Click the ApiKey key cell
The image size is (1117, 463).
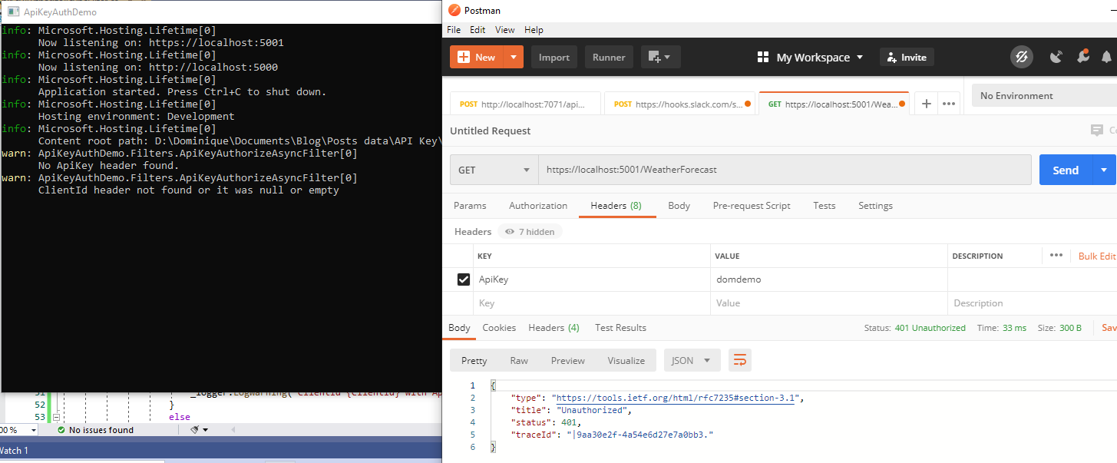[591, 279]
